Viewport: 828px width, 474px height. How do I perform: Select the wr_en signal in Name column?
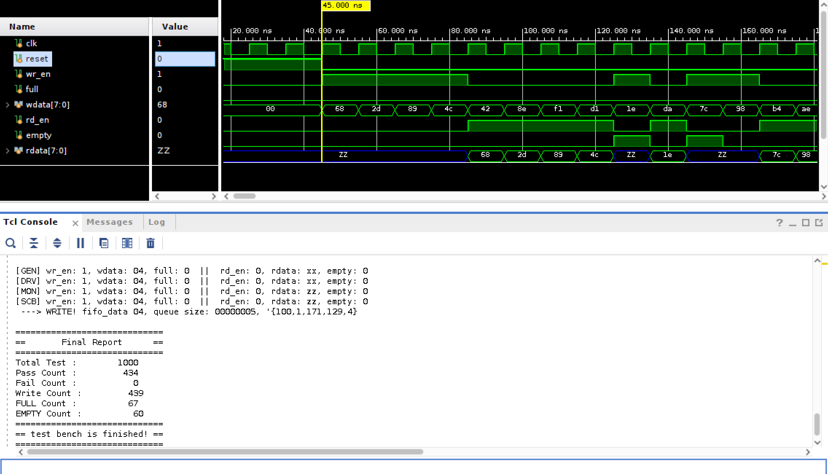tap(38, 74)
